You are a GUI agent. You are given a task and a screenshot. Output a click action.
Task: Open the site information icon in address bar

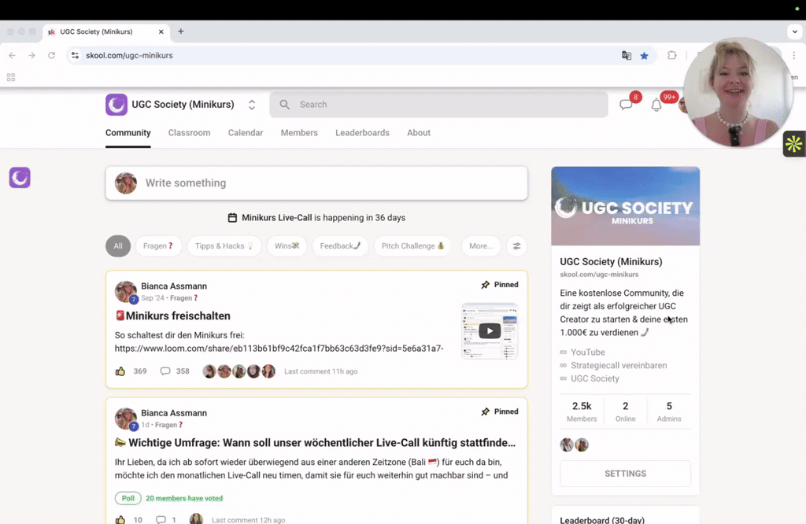coord(75,55)
